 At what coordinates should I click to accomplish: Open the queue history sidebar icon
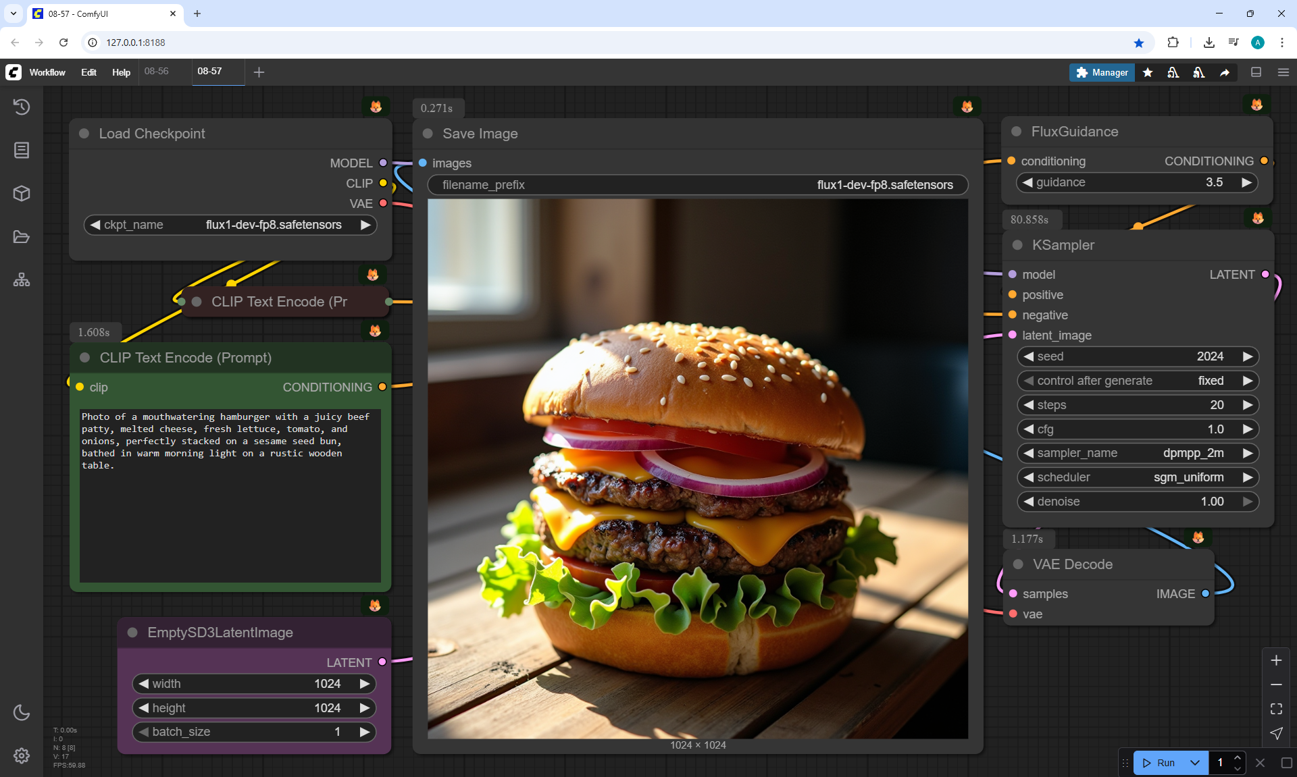click(x=22, y=107)
